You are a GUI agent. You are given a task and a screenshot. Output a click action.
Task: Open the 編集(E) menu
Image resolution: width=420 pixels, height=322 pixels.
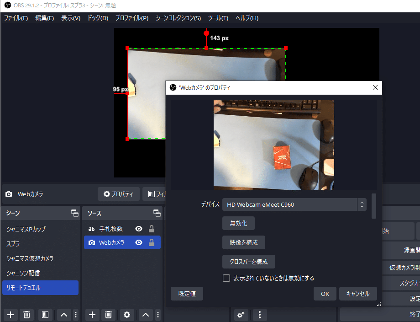(44, 18)
